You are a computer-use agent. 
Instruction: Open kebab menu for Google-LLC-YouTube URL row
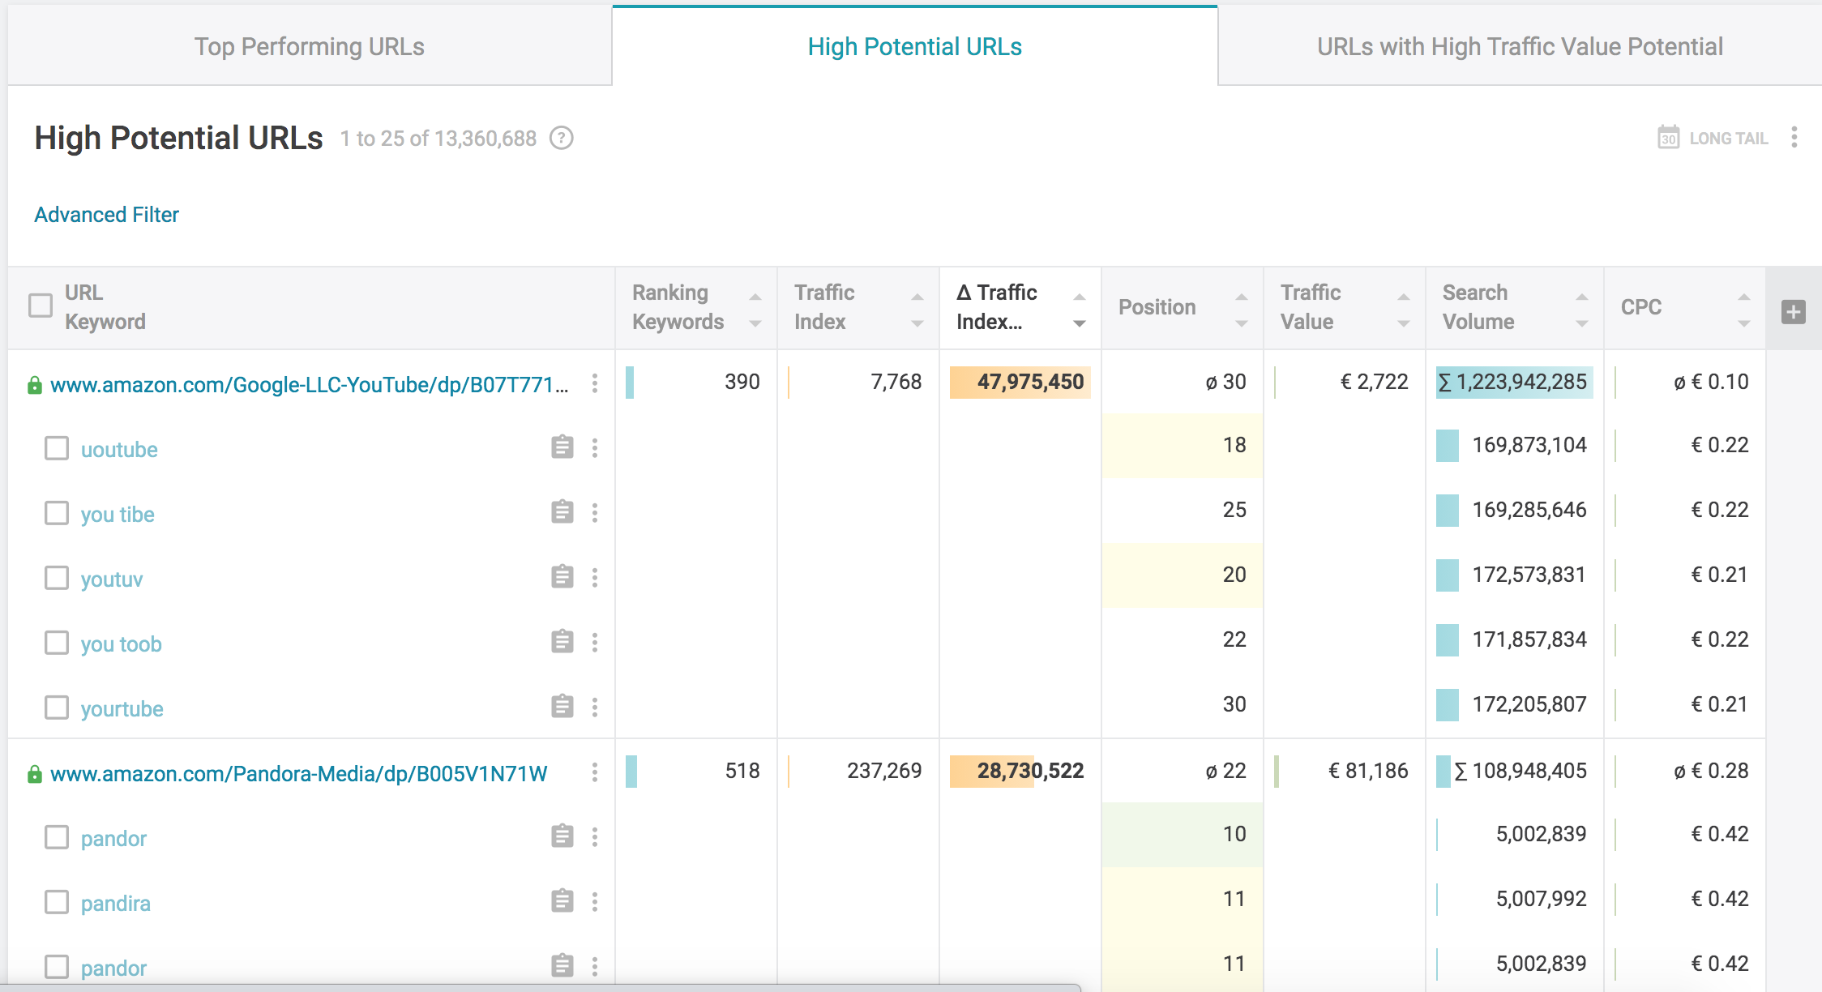[595, 383]
